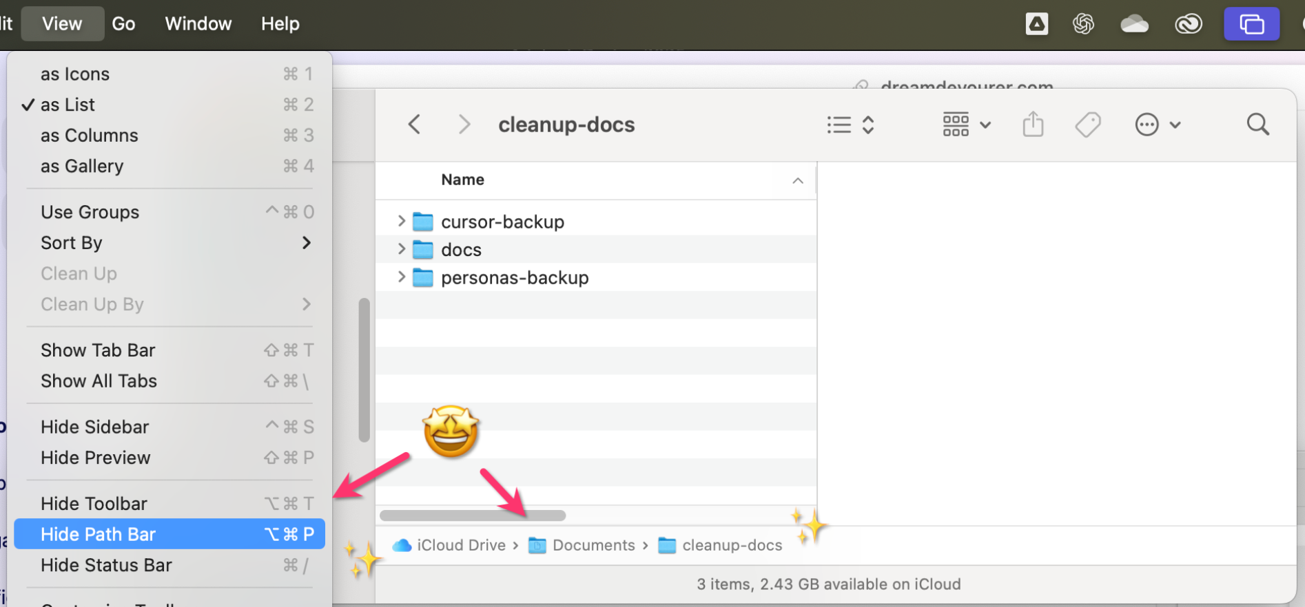Open the Window menu in menu bar
Image resolution: width=1305 pixels, height=607 pixels.
[198, 24]
